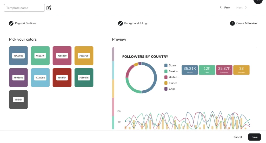Click the close X button at top right
This screenshot has width=266, height=143.
coord(258,1)
